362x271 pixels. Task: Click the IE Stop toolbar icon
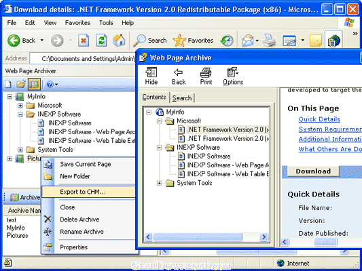coord(84,41)
